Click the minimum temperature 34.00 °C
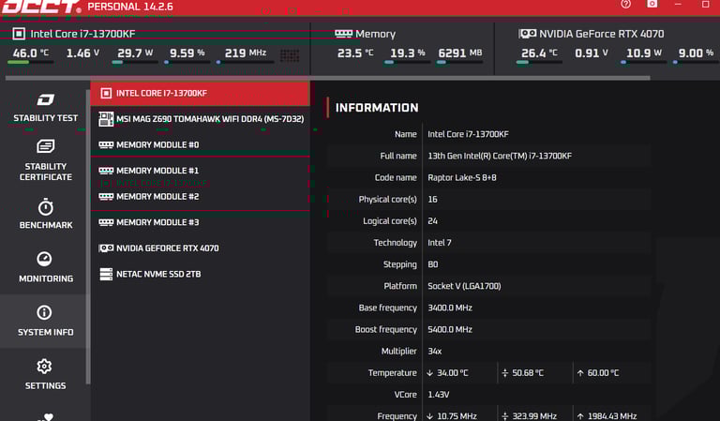This screenshot has width=720, height=421. [x=452, y=373]
